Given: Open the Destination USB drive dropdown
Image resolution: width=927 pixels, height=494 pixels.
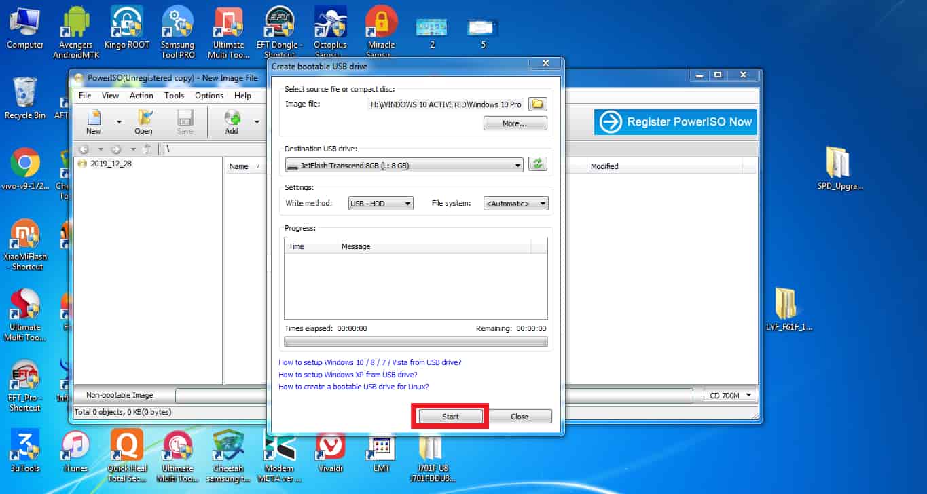Looking at the screenshot, I should (x=517, y=164).
